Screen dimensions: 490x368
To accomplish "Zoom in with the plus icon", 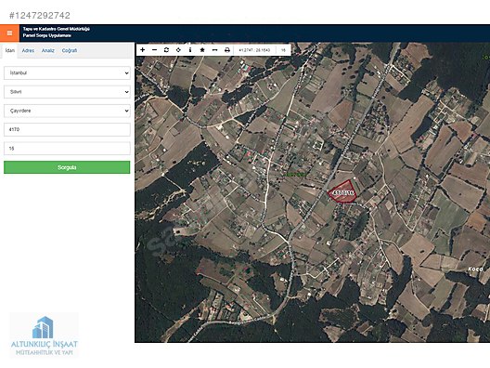I will tap(143, 50).
